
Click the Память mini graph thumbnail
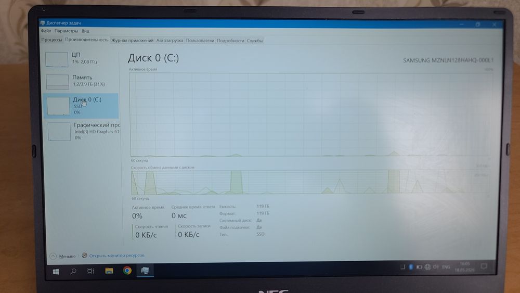pyautogui.click(x=57, y=82)
